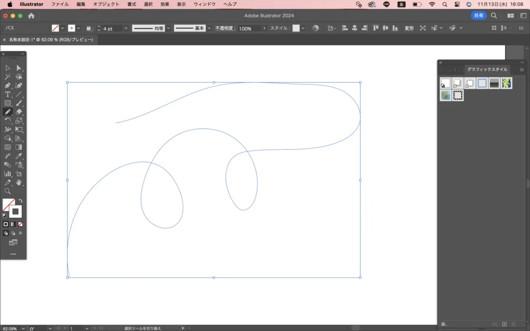Select the Direct Selection tool

coord(19,68)
